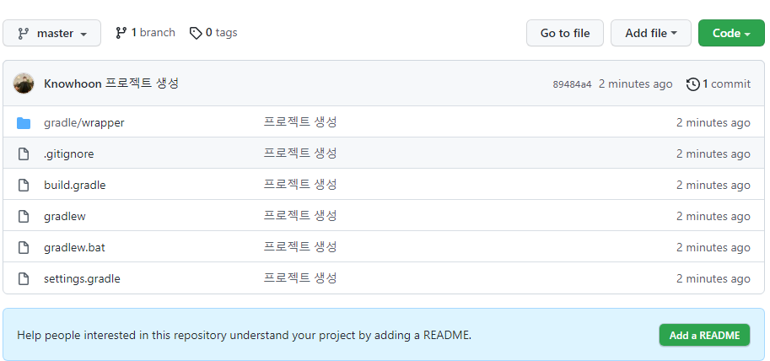This screenshot has height=361, width=770.
Task: Click the commit history clock icon
Action: pos(693,84)
